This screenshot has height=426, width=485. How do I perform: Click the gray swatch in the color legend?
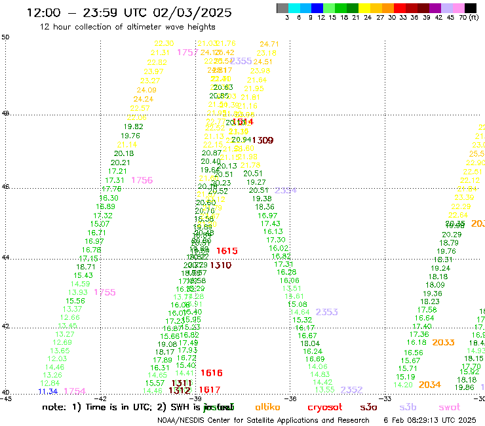282,8
